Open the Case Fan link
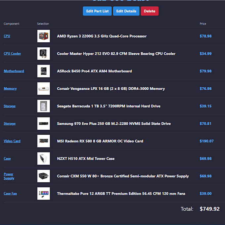Screen dimensions: 225x225 (10, 194)
